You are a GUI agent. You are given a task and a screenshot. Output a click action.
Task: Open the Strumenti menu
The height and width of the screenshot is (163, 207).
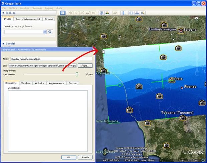[37, 8]
